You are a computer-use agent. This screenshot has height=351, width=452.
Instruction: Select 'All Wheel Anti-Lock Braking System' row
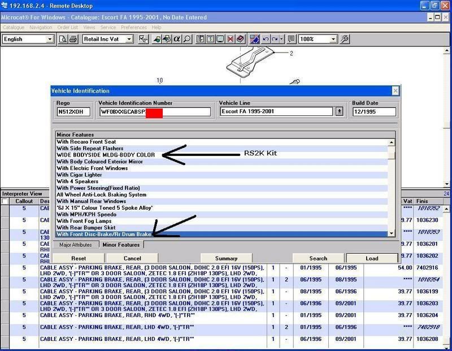tap(221, 194)
